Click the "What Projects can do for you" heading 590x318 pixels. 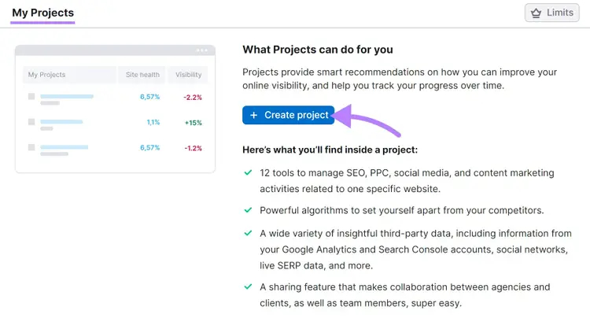pos(318,50)
